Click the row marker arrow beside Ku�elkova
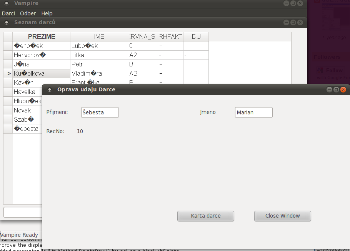 9,73
